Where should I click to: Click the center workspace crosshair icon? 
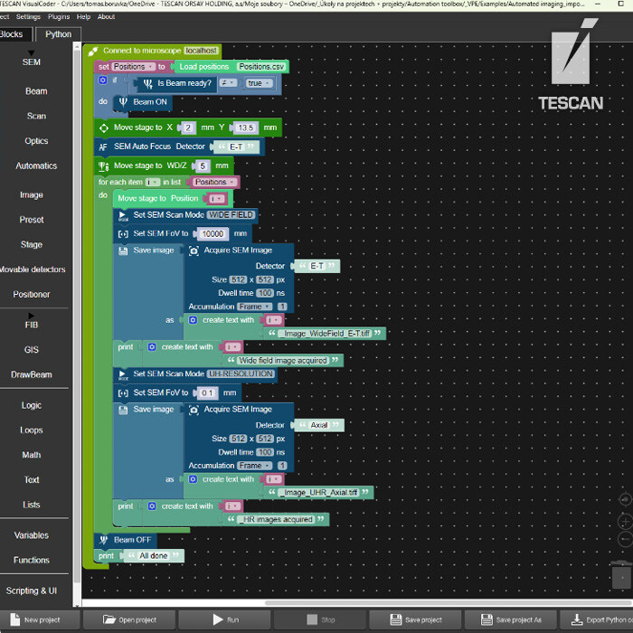click(625, 499)
